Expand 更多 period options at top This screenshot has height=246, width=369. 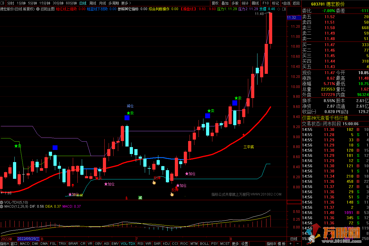tap(126, 3)
